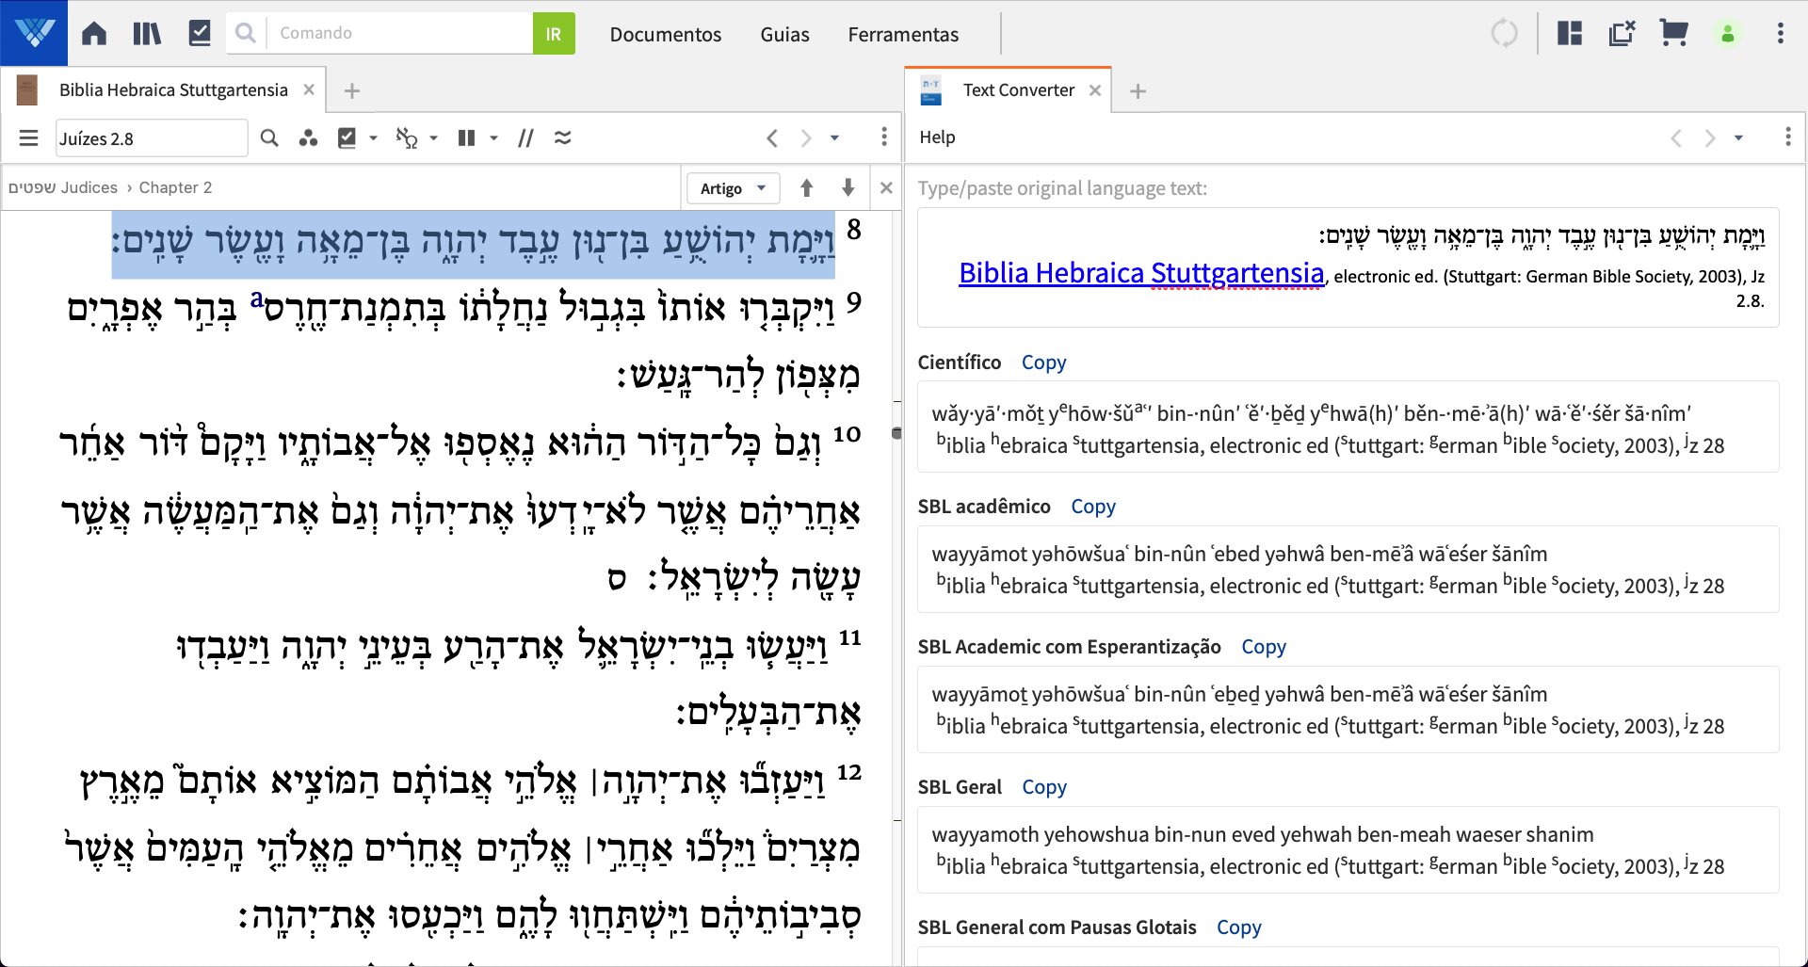Jump to the next article arrow
The width and height of the screenshot is (1808, 967).
pos(847,188)
